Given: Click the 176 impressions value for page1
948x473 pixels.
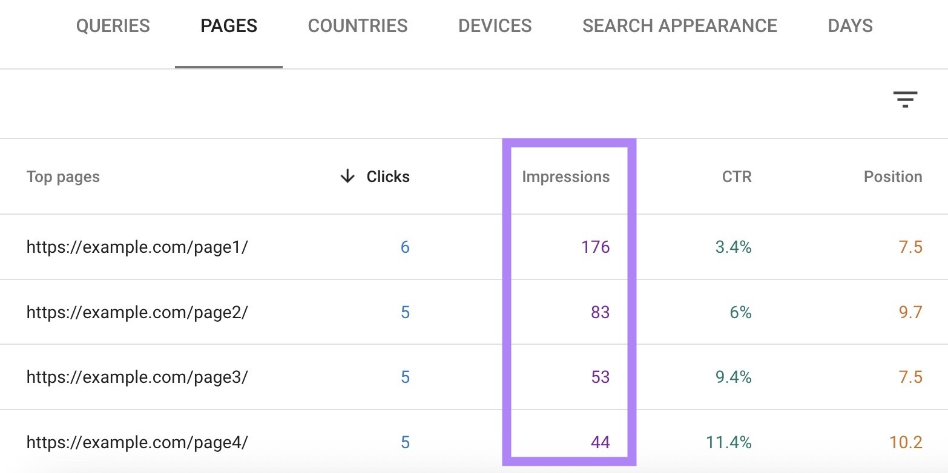Looking at the screenshot, I should point(594,247).
